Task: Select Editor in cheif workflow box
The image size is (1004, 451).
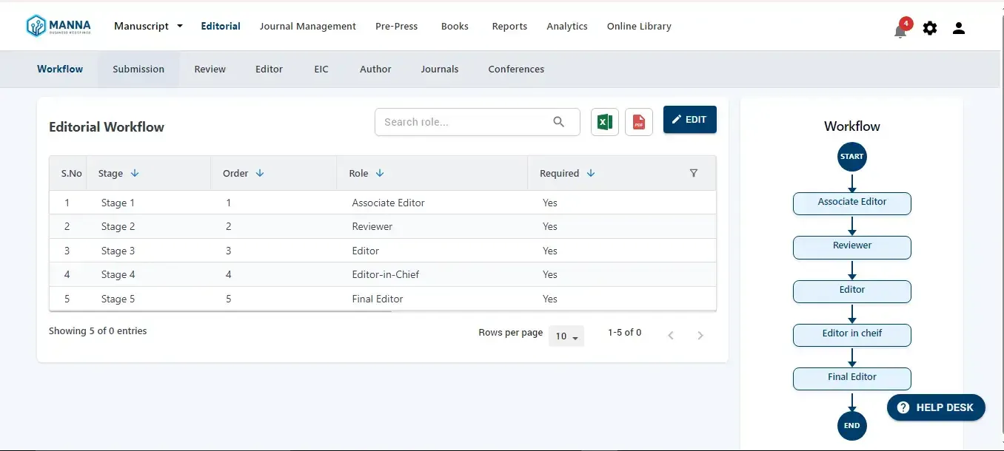Action: click(852, 335)
